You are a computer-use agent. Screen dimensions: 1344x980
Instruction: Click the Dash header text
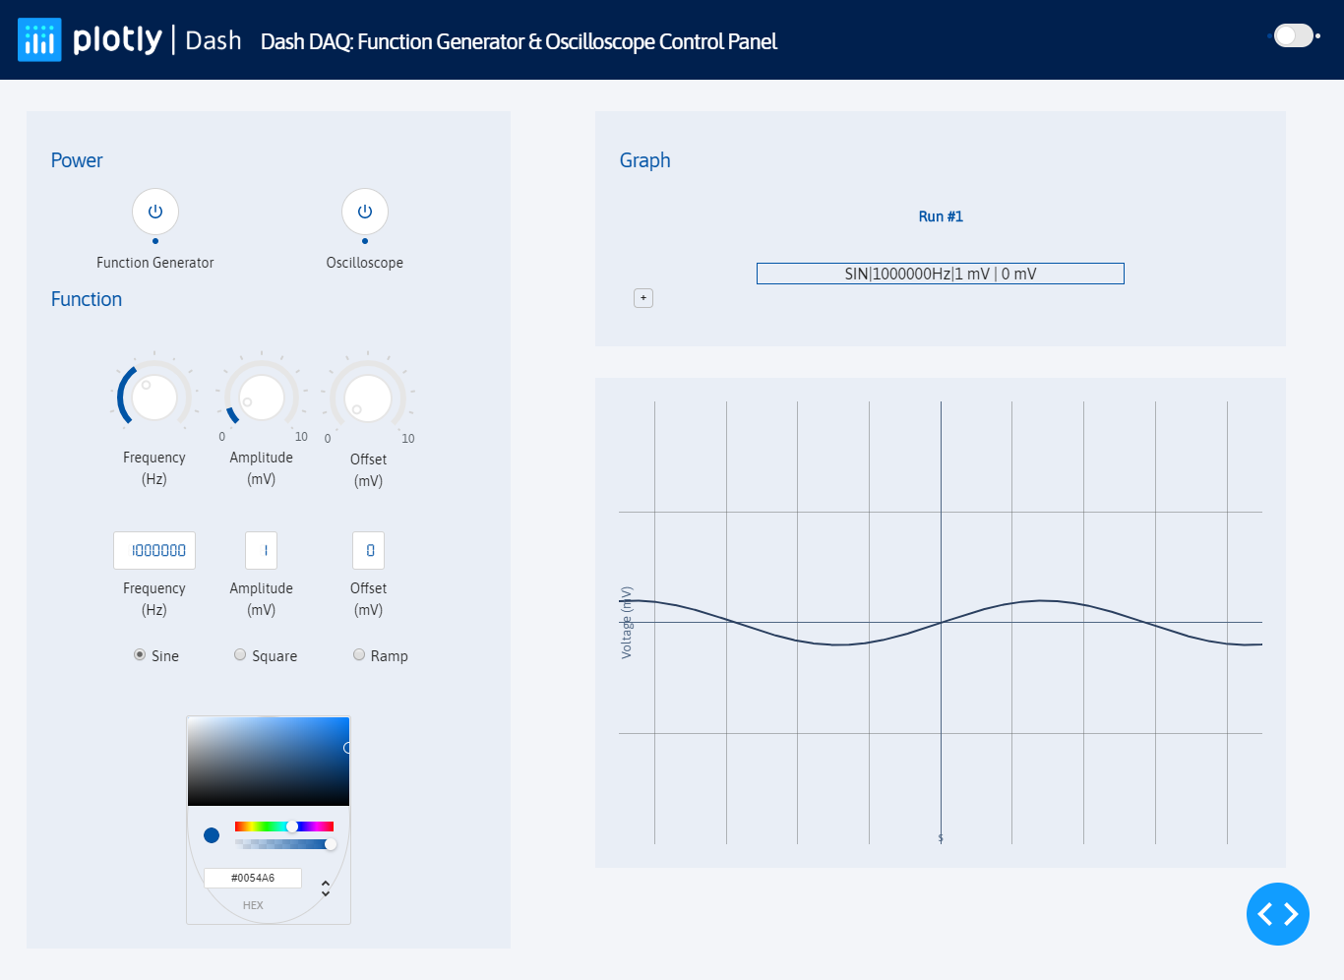214,40
